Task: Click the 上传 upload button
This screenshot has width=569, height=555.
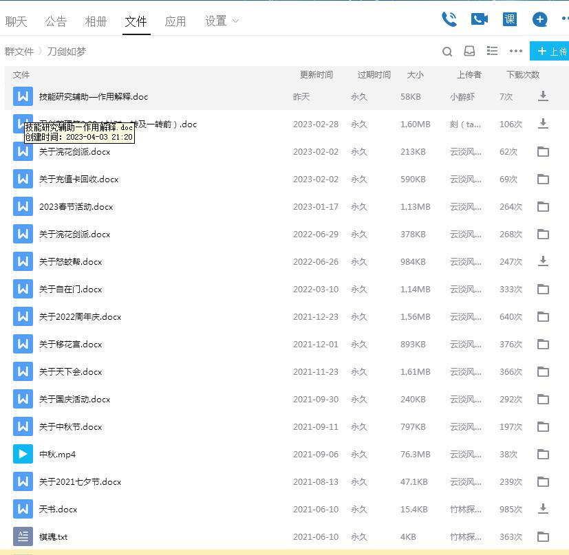Action: pos(550,51)
